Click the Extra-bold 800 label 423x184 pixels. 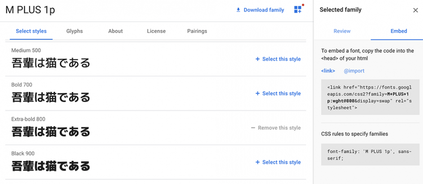pyautogui.click(x=28, y=119)
